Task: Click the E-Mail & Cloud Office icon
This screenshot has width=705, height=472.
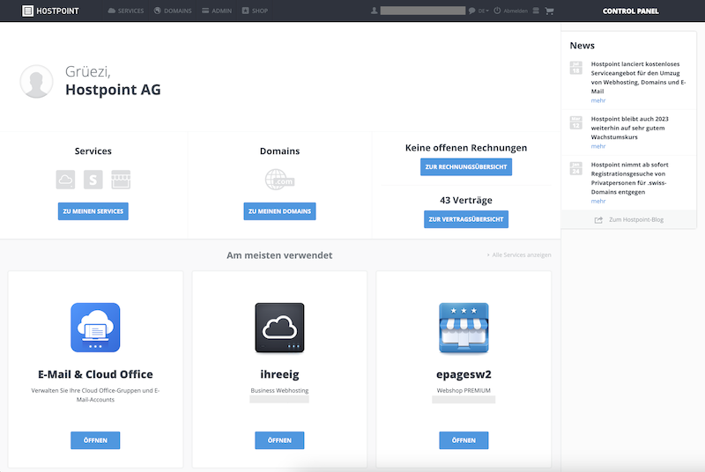Action: 95,328
